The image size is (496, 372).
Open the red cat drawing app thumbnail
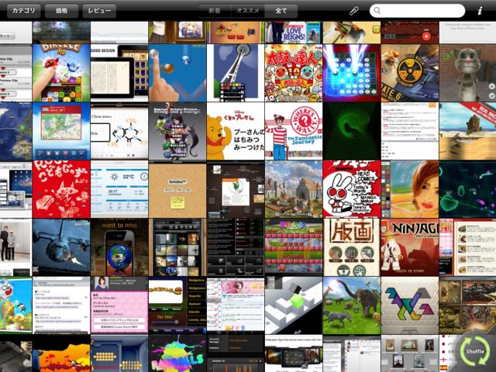(61, 189)
